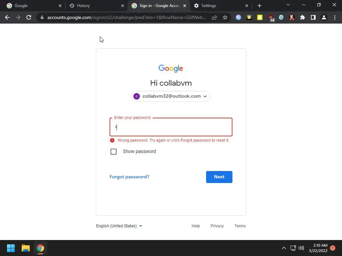
Task: Open the tab search chevron
Action: click(x=288, y=5)
